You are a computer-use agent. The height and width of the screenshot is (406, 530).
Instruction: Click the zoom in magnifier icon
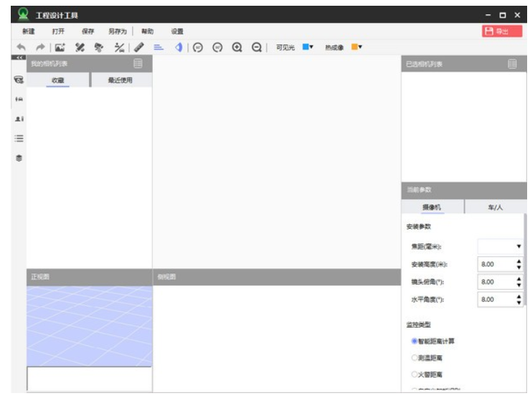coord(237,47)
